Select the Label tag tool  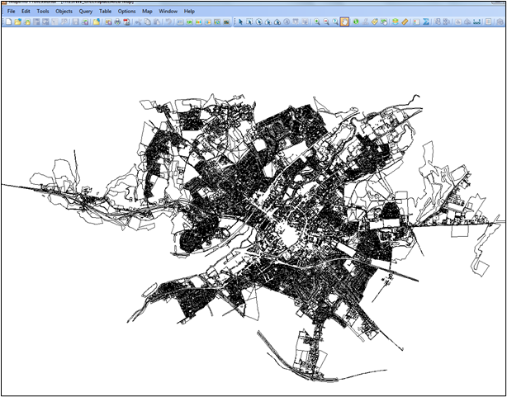point(374,22)
